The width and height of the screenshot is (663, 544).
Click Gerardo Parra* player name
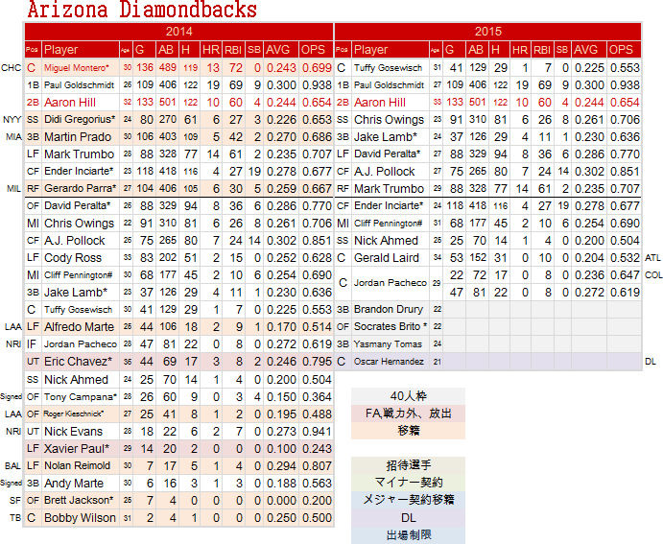pyautogui.click(x=81, y=188)
